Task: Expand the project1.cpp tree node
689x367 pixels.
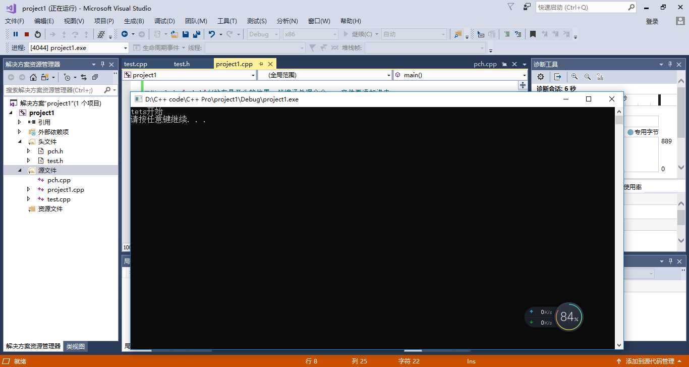Action: 29,189
